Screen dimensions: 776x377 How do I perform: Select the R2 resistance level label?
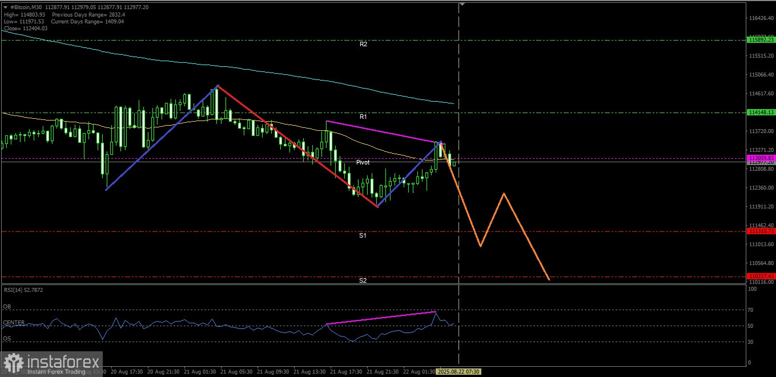coord(363,44)
